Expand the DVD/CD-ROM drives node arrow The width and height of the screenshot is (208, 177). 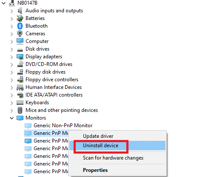(11, 65)
